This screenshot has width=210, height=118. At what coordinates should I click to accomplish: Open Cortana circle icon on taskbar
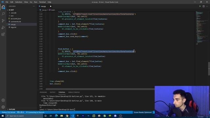pyautogui.click(x=45, y=116)
